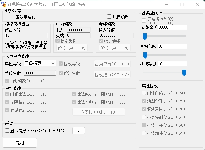
Task: Click the 修改 (ALT + P) power button
Action: coord(71,48)
